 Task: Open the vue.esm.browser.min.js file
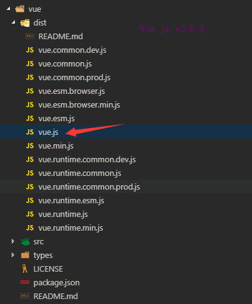tap(79, 105)
